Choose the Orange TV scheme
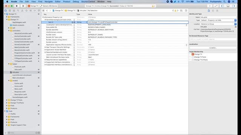Screen dimensions: 241x135 (33, 6)
